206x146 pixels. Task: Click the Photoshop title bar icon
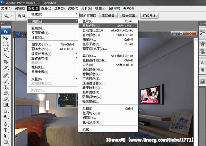tap(2, 3)
